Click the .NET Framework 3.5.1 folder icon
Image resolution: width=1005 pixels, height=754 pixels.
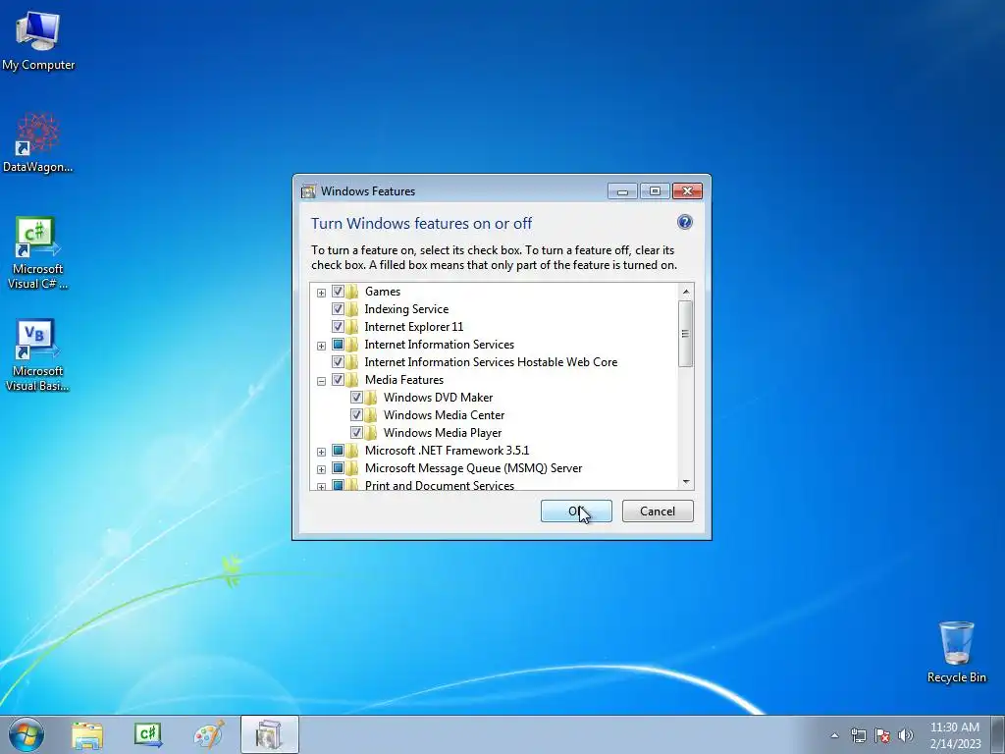[x=352, y=451]
